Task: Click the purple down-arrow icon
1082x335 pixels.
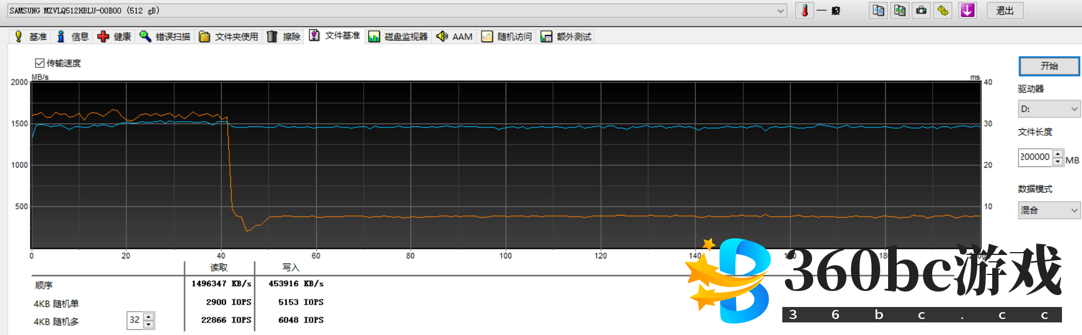Action: point(967,11)
